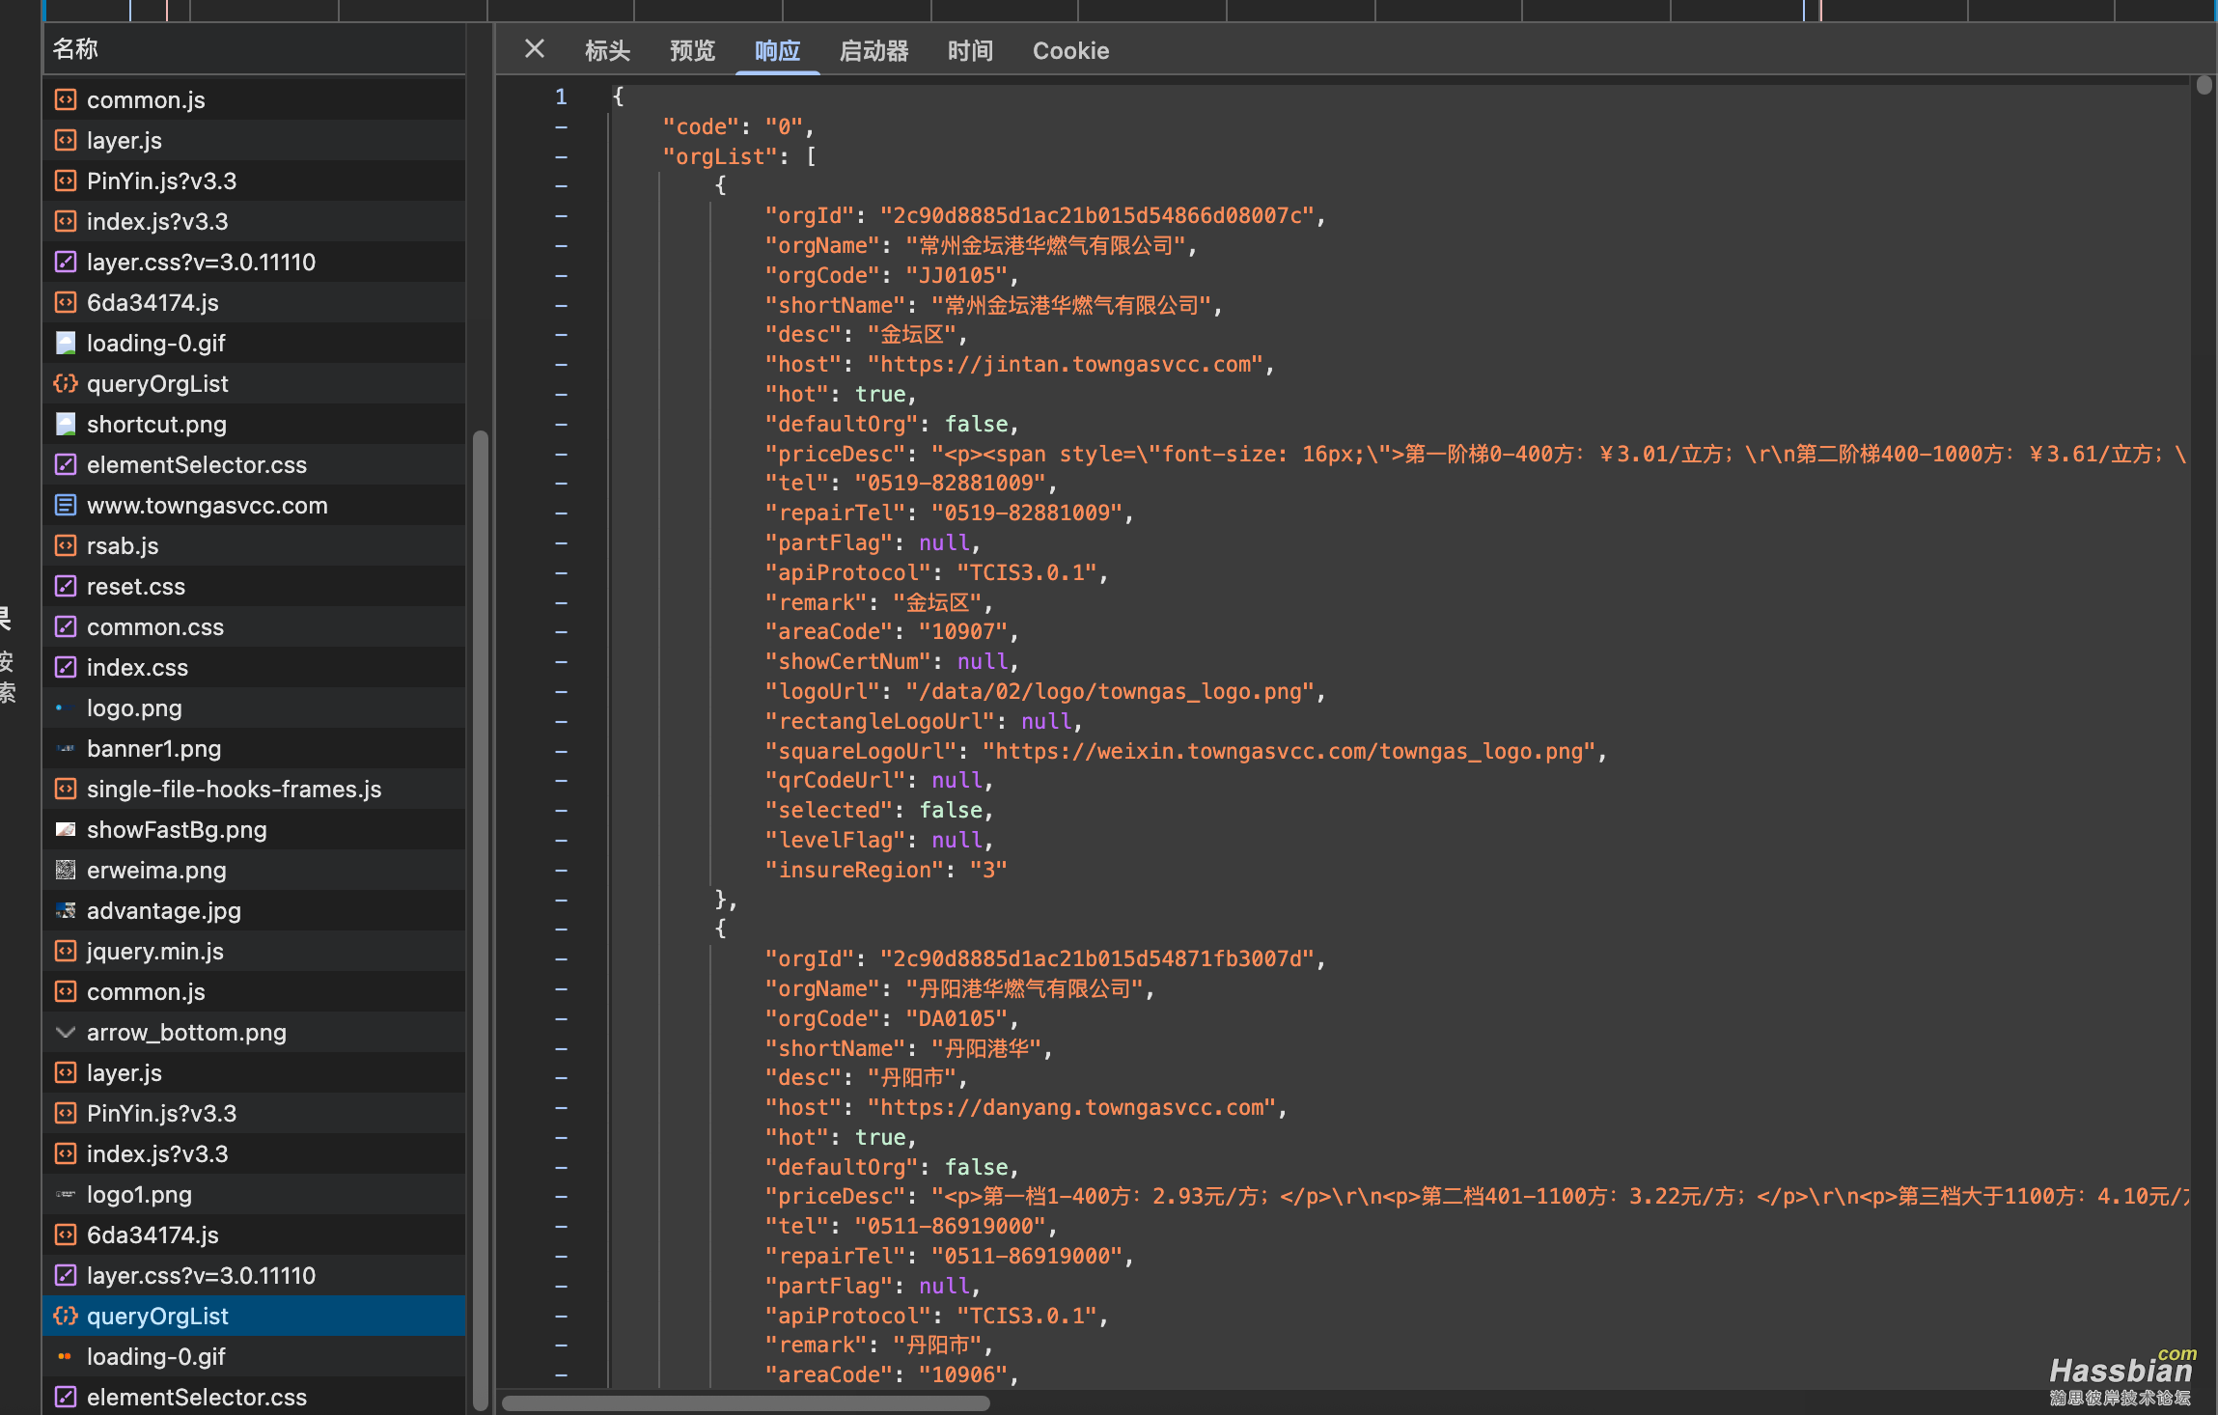
Task: Open the 启动器 tab
Action: click(873, 51)
